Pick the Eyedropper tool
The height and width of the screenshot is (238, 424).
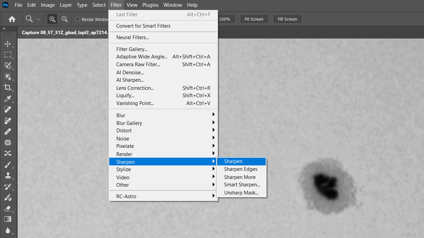[x=8, y=99]
